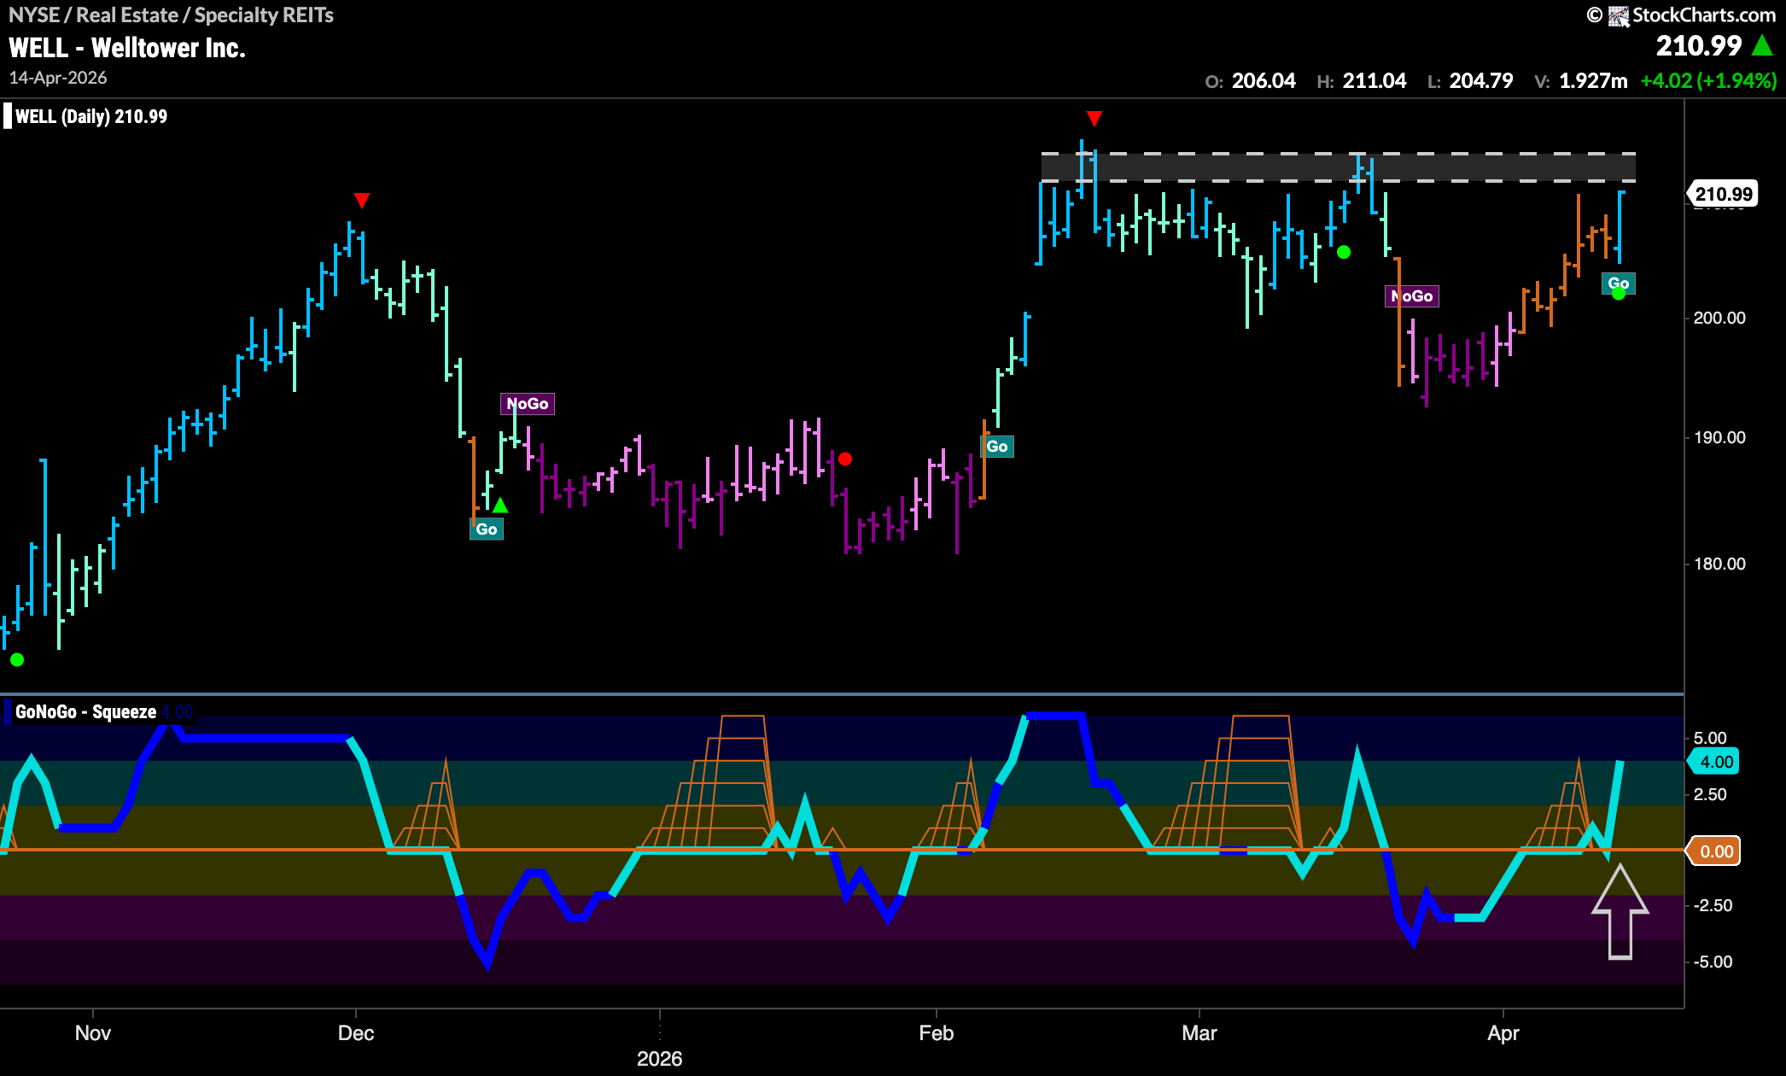Image resolution: width=1786 pixels, height=1076 pixels.
Task: Click the 180.00 price axis label
Action: (x=1719, y=564)
